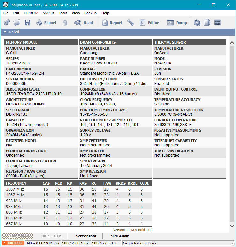Click the 'Trident Z Neo' series value
This screenshot has height=247, width=236.
point(18,63)
